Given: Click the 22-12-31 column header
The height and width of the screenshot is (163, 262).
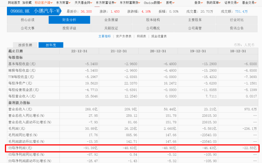Looking at the screenshot, I should click(79, 51).
